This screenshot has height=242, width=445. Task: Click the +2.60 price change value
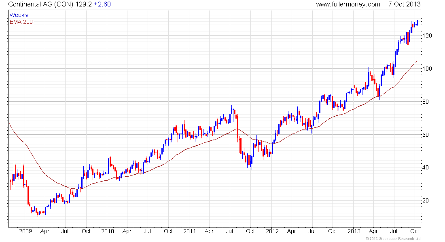coord(102,4)
